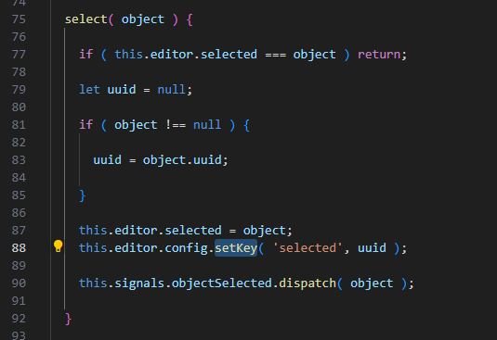Viewport: 497px width, 340px height.
Task: Click the === operator on line 77
Action: [x=276, y=55]
